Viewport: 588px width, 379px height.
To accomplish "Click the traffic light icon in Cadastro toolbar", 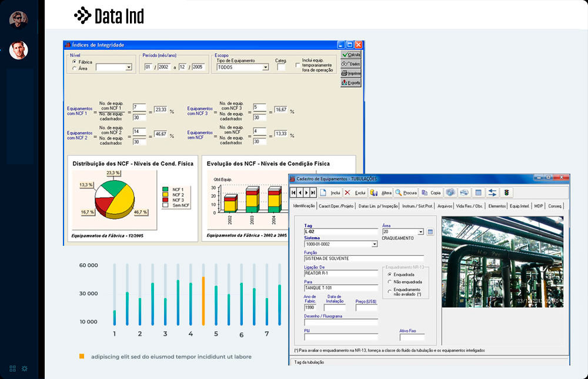I will (x=507, y=192).
